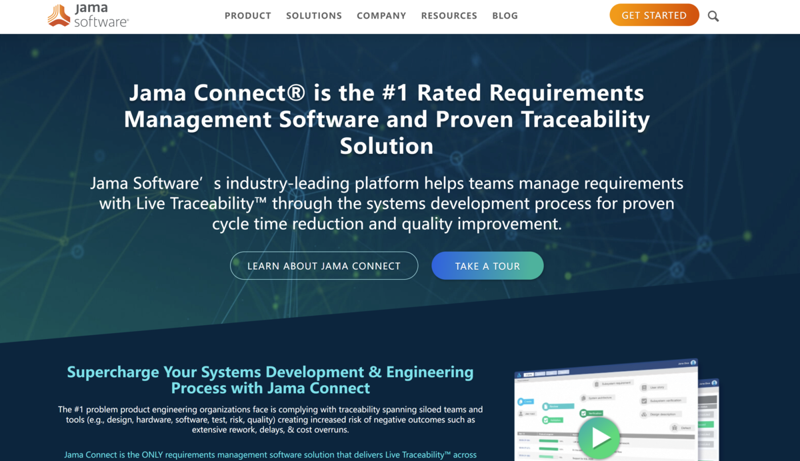This screenshot has width=800, height=461.
Task: Click the User story icon in the preview
Action: point(644,387)
